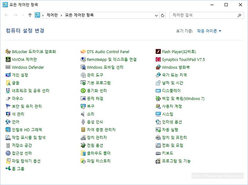Click the control panel icon in address bar
This screenshot has width=248, height=185.
[x=38, y=15]
